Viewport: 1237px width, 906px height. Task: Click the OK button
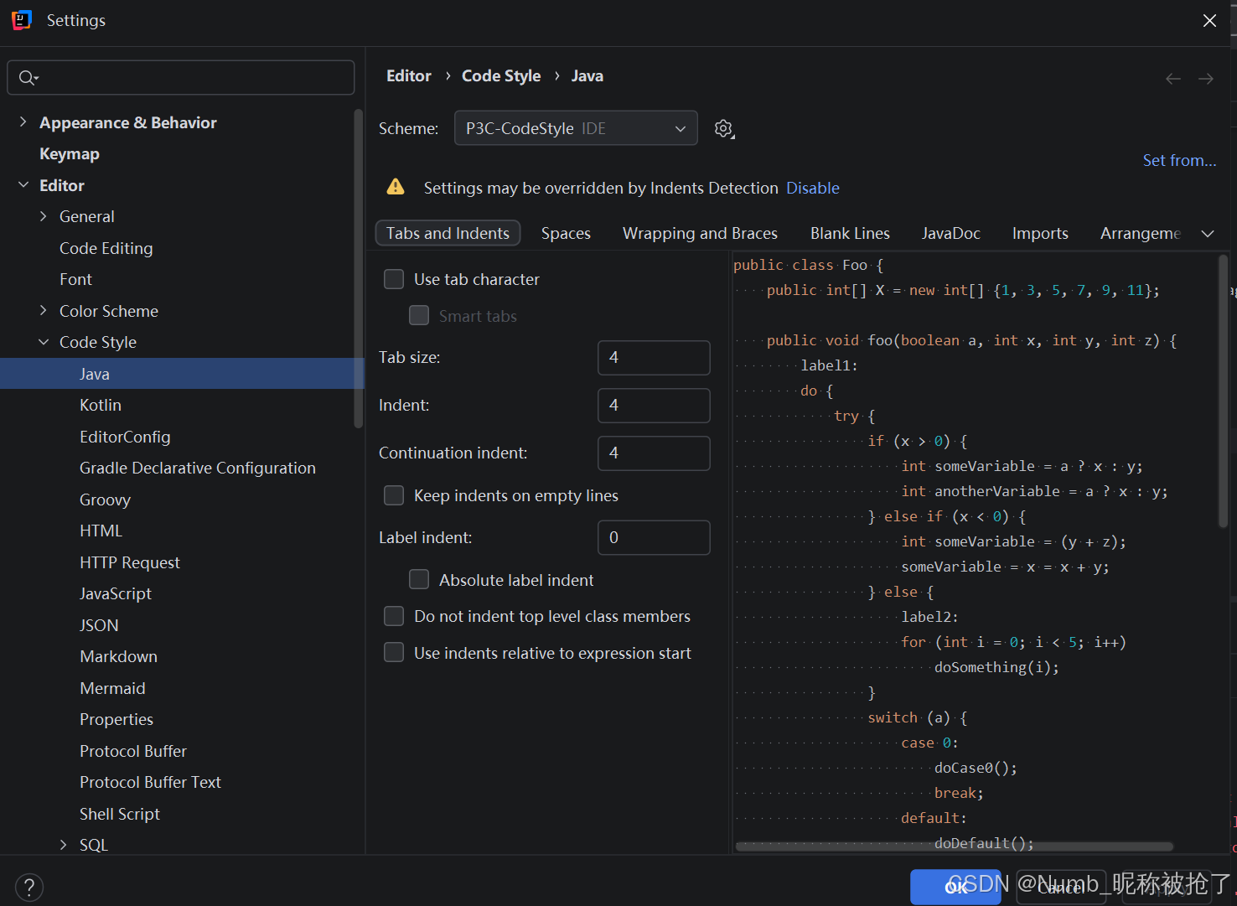point(955,887)
